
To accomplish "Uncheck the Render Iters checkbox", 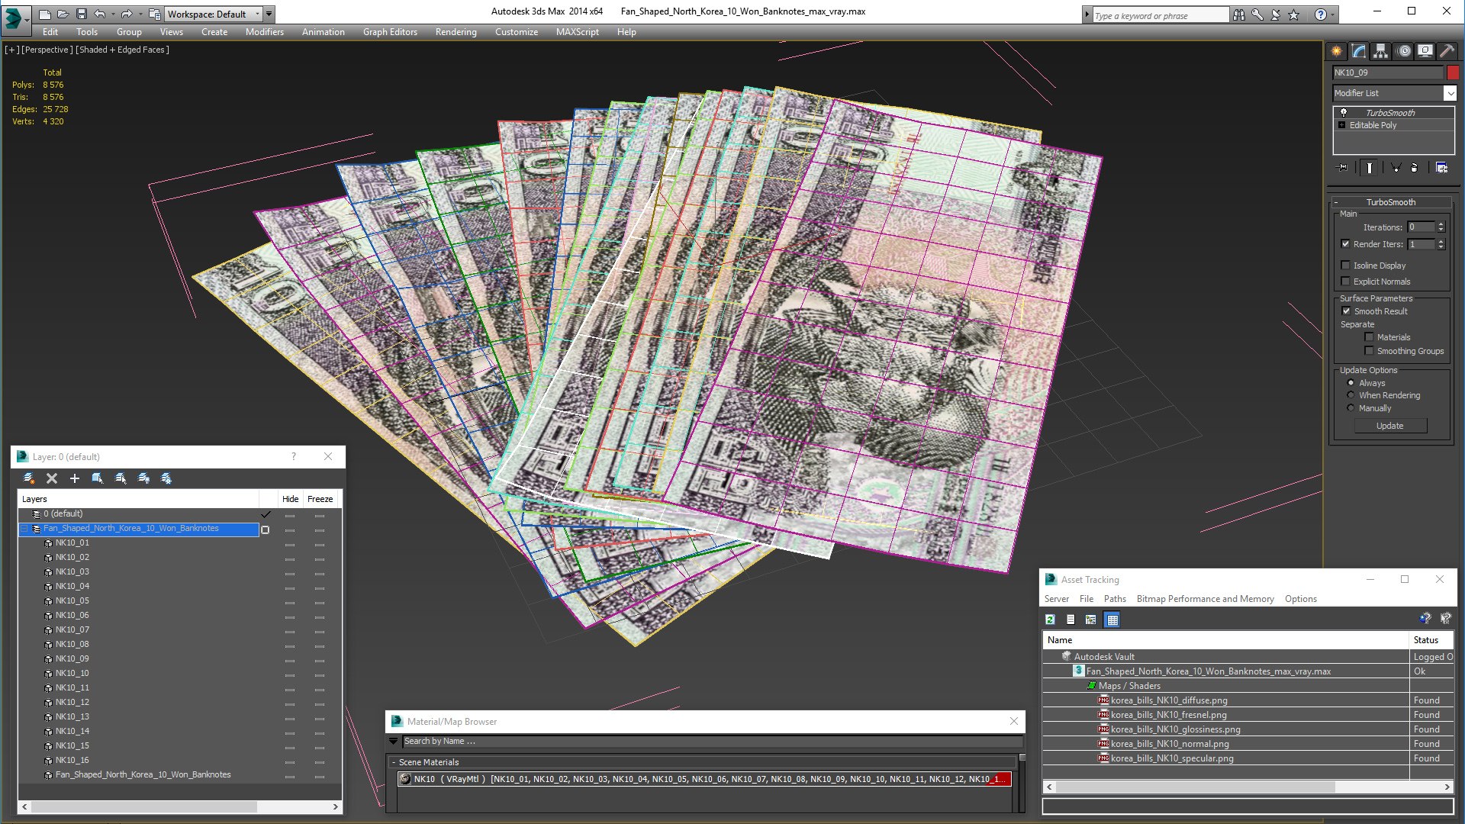I will 1345,244.
